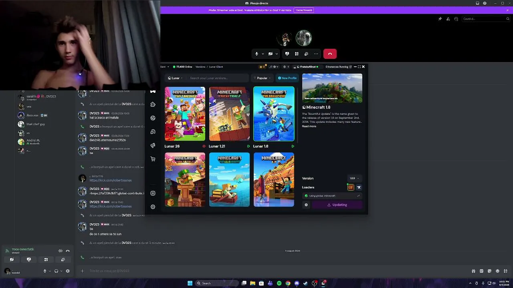Open Discord help question mark icon
Screen dimensions: 513x288
485,3
